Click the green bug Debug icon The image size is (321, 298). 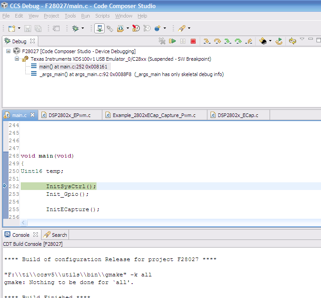75,28
